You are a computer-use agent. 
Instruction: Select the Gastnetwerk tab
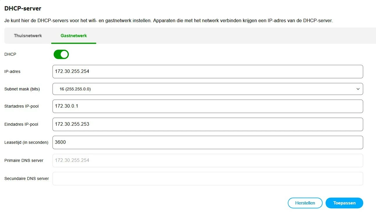tap(74, 36)
